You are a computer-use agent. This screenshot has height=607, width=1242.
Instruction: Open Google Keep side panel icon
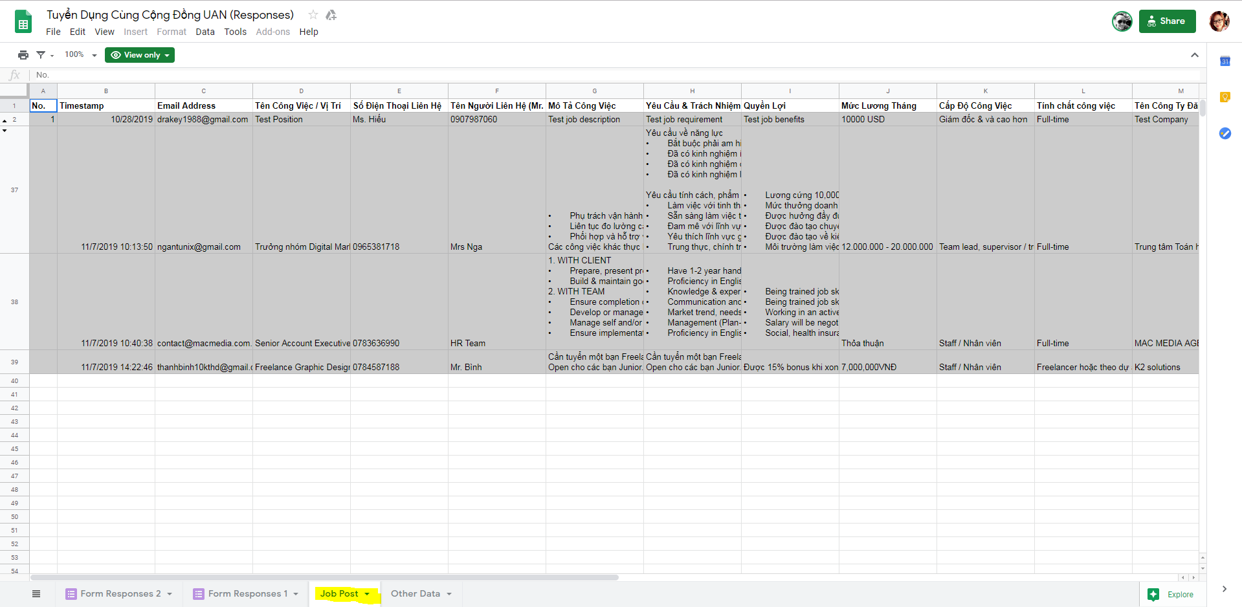(1225, 97)
